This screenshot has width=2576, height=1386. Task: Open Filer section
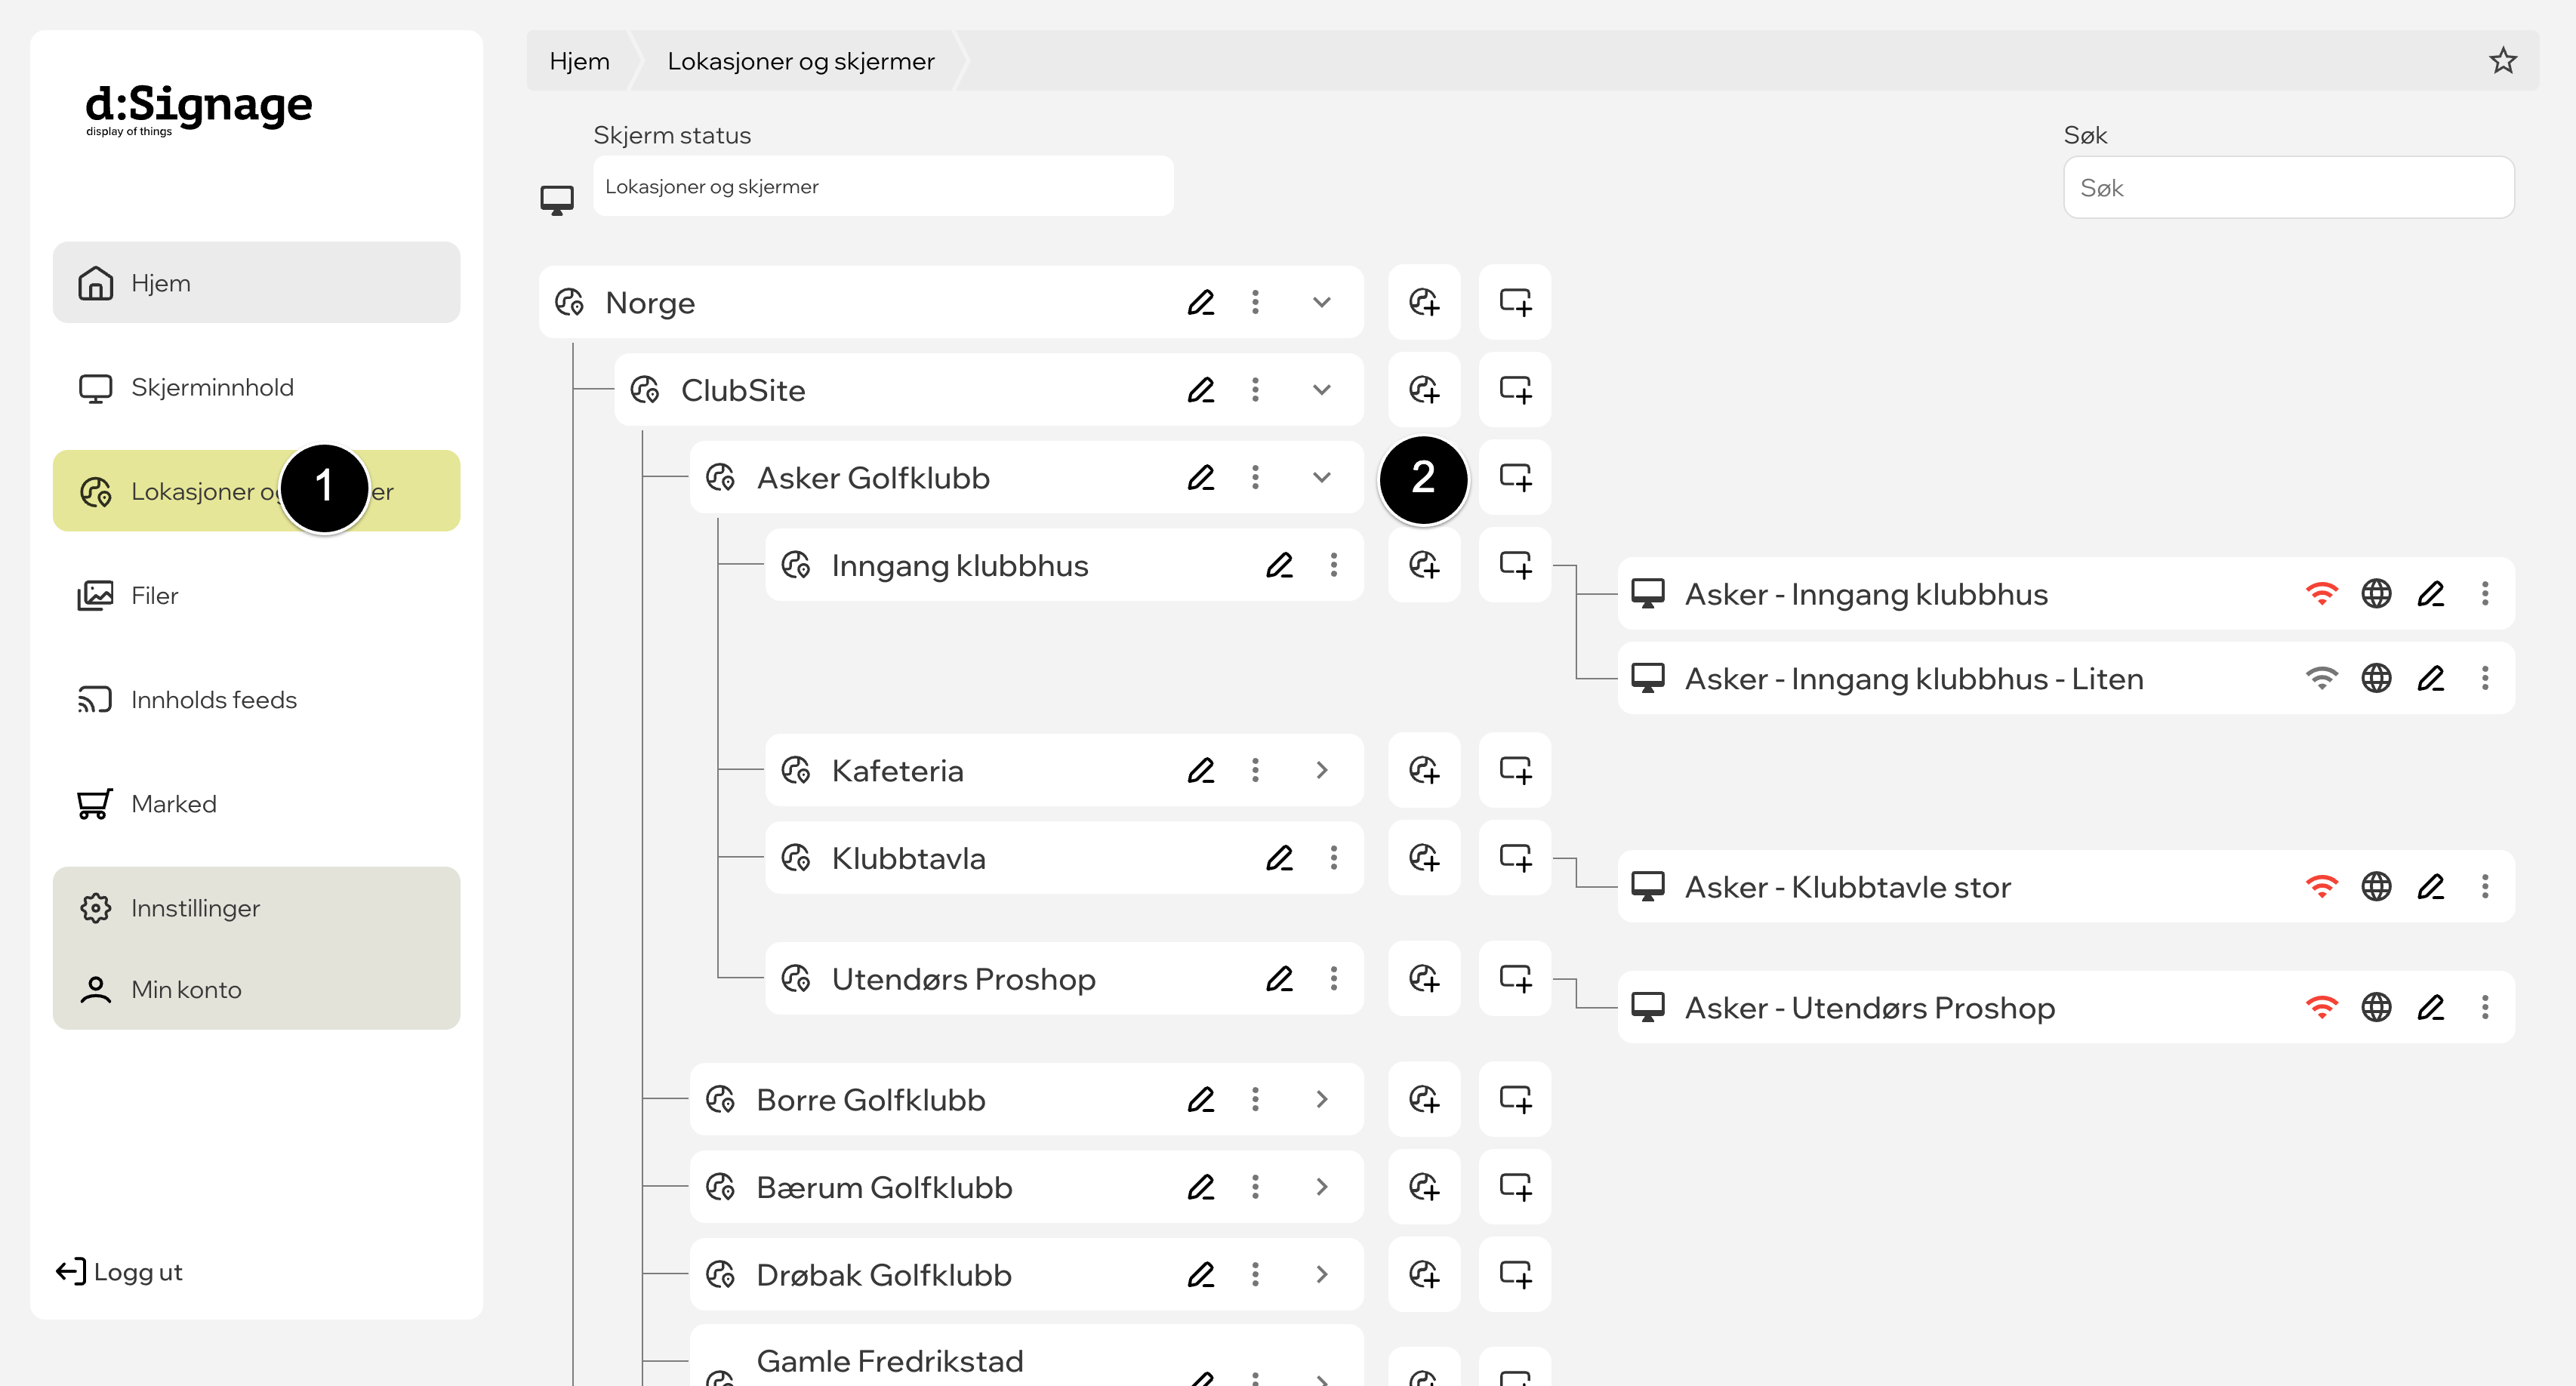point(256,595)
